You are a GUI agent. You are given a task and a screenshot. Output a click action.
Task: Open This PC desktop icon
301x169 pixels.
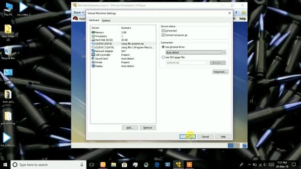(x=8, y=9)
